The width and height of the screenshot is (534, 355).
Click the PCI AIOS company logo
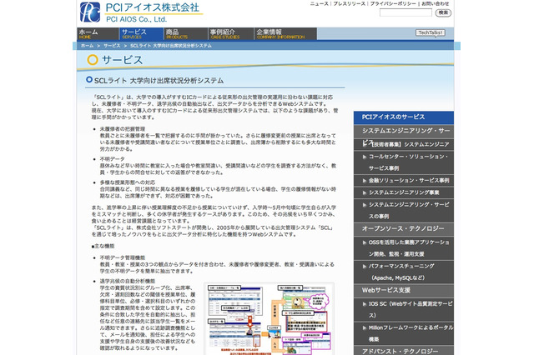[x=141, y=12]
